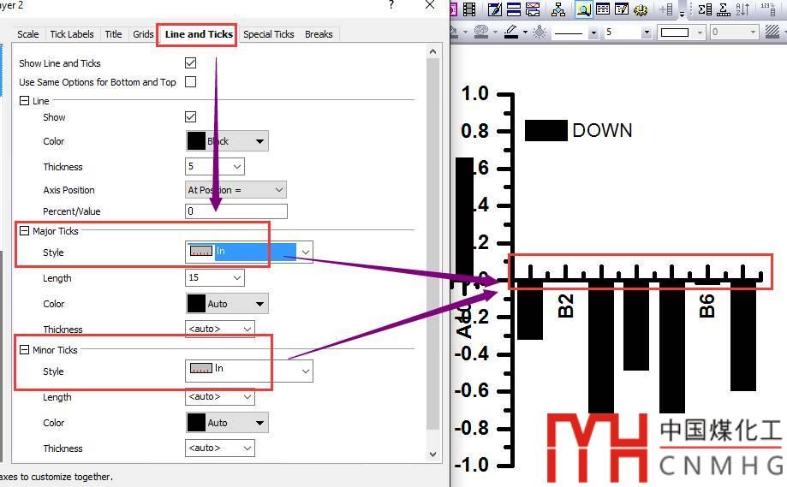Close the axis dialog with the X

point(430,5)
